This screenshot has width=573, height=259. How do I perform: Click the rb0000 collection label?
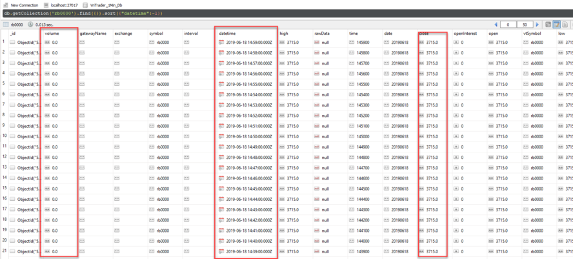tap(17, 25)
